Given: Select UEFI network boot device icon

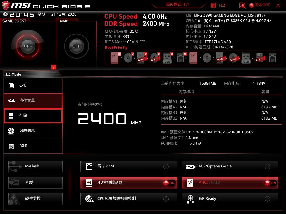Looking at the screenshot, I should click(x=181, y=58).
